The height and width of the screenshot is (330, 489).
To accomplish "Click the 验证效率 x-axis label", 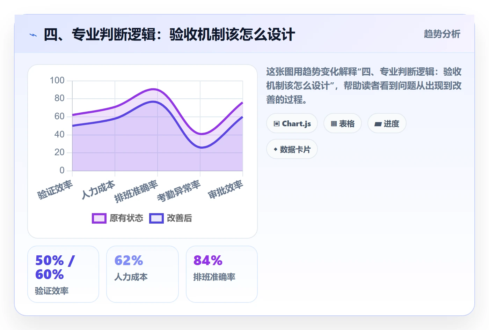I will tap(55, 190).
